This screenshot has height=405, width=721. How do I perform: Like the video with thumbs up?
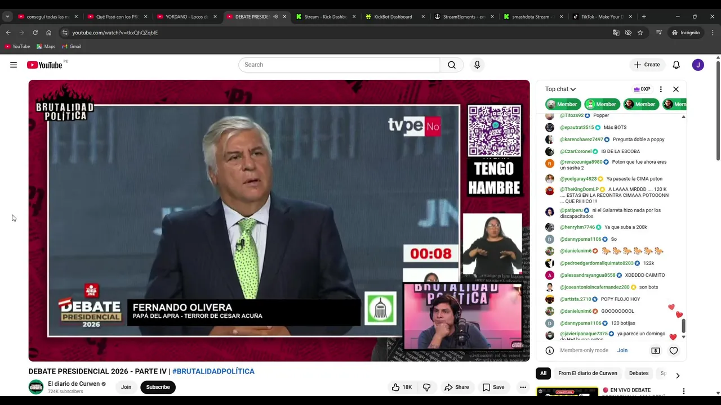402,387
